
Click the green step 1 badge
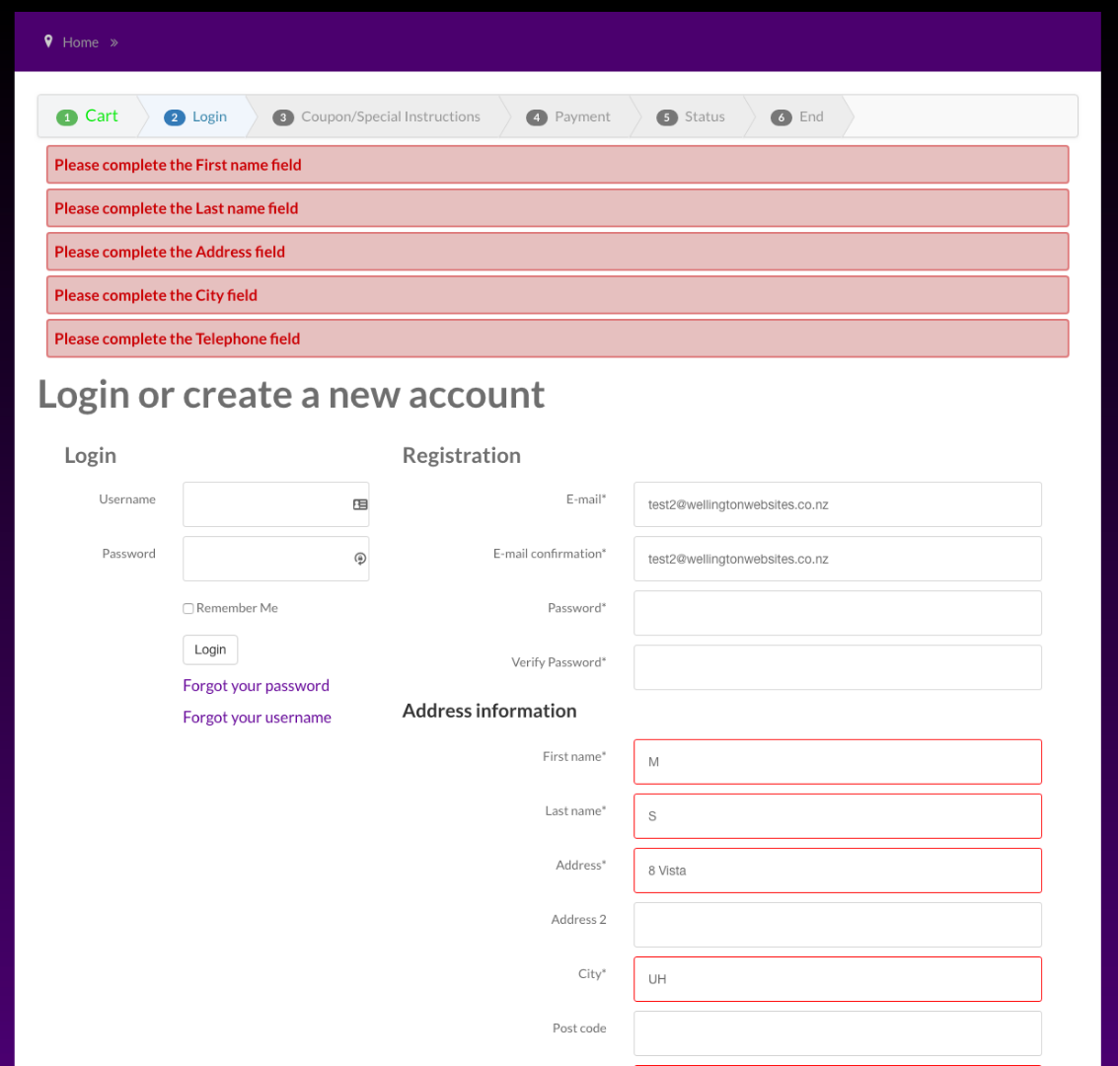67,117
